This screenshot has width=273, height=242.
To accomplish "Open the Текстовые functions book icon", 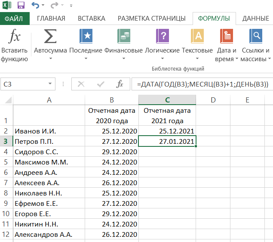I will [197, 36].
